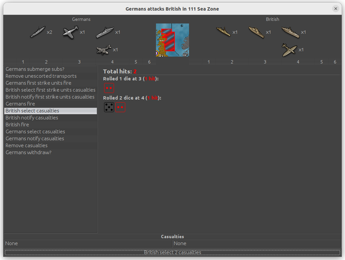Click the red die under 'Rolled 1 die at 3'
345x260 pixels.
click(109, 88)
